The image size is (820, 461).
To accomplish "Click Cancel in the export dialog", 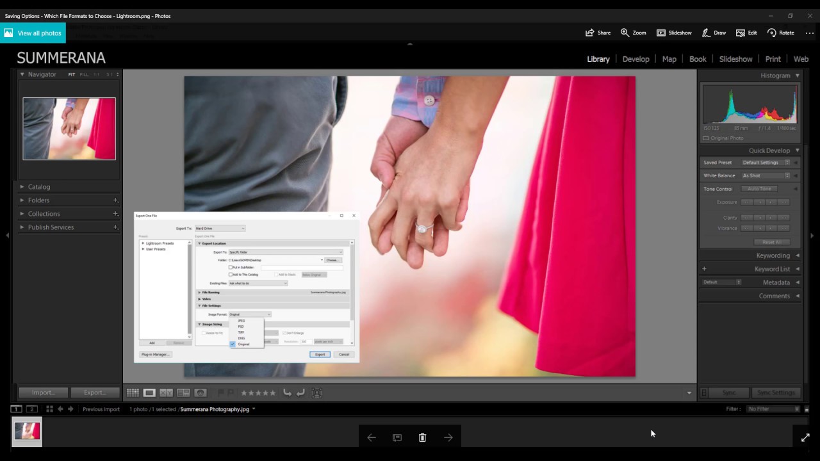I will point(344,354).
